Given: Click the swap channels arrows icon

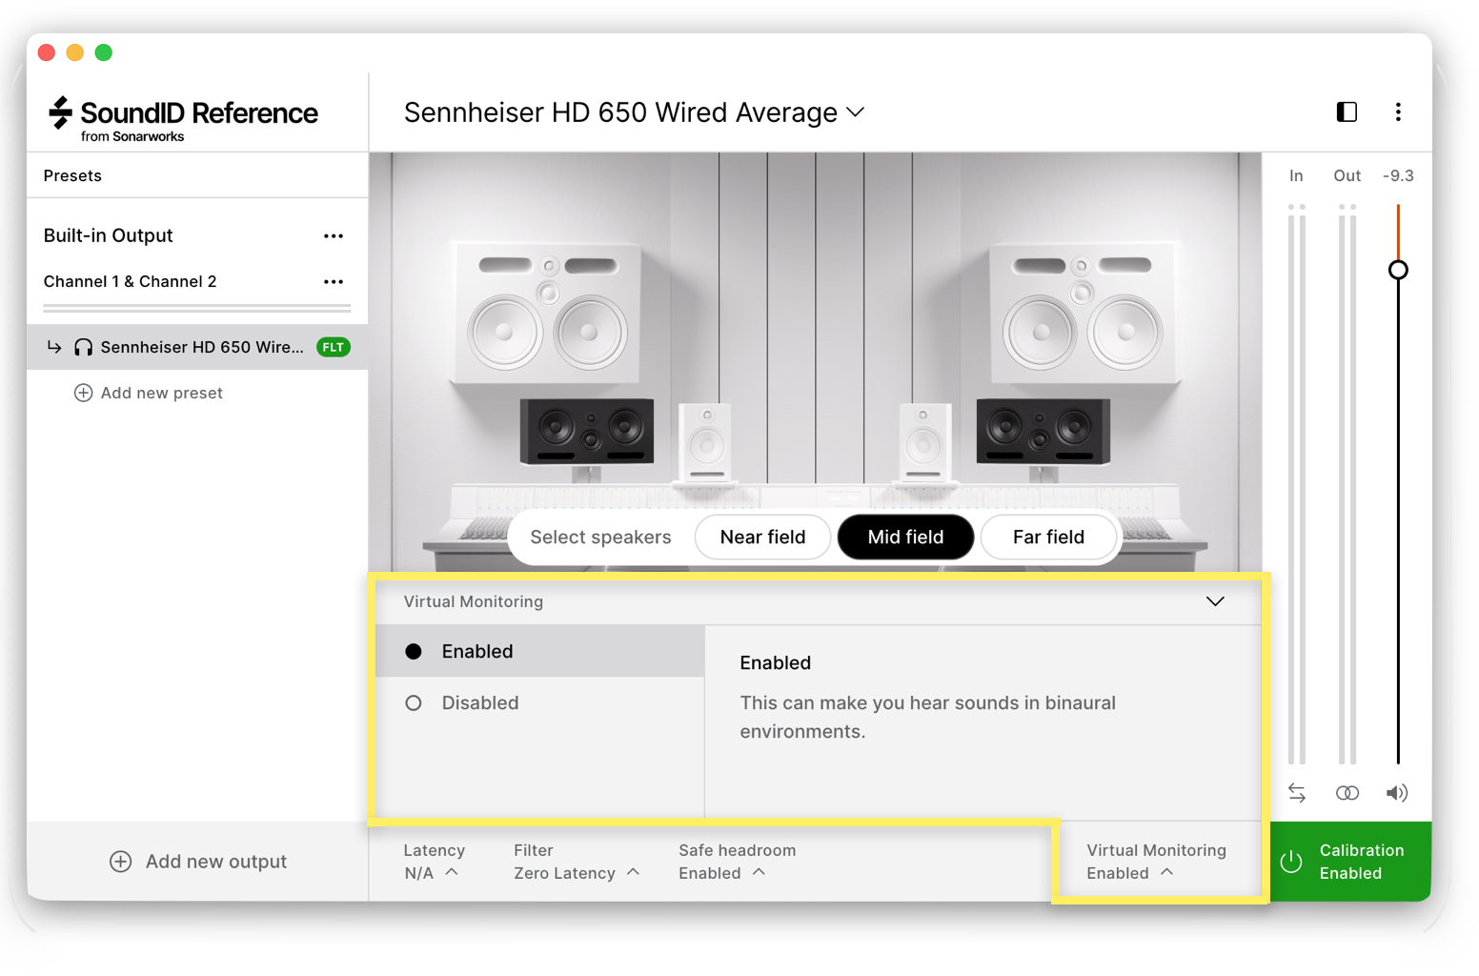Looking at the screenshot, I should (x=1296, y=793).
